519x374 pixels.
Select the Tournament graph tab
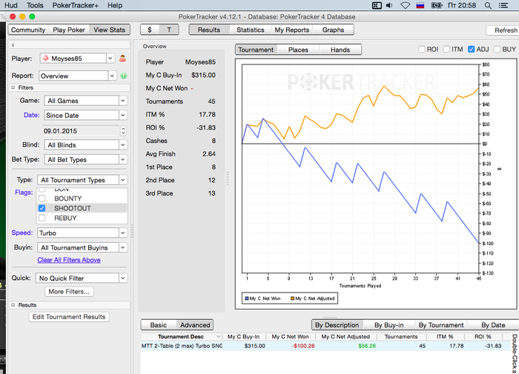point(256,50)
